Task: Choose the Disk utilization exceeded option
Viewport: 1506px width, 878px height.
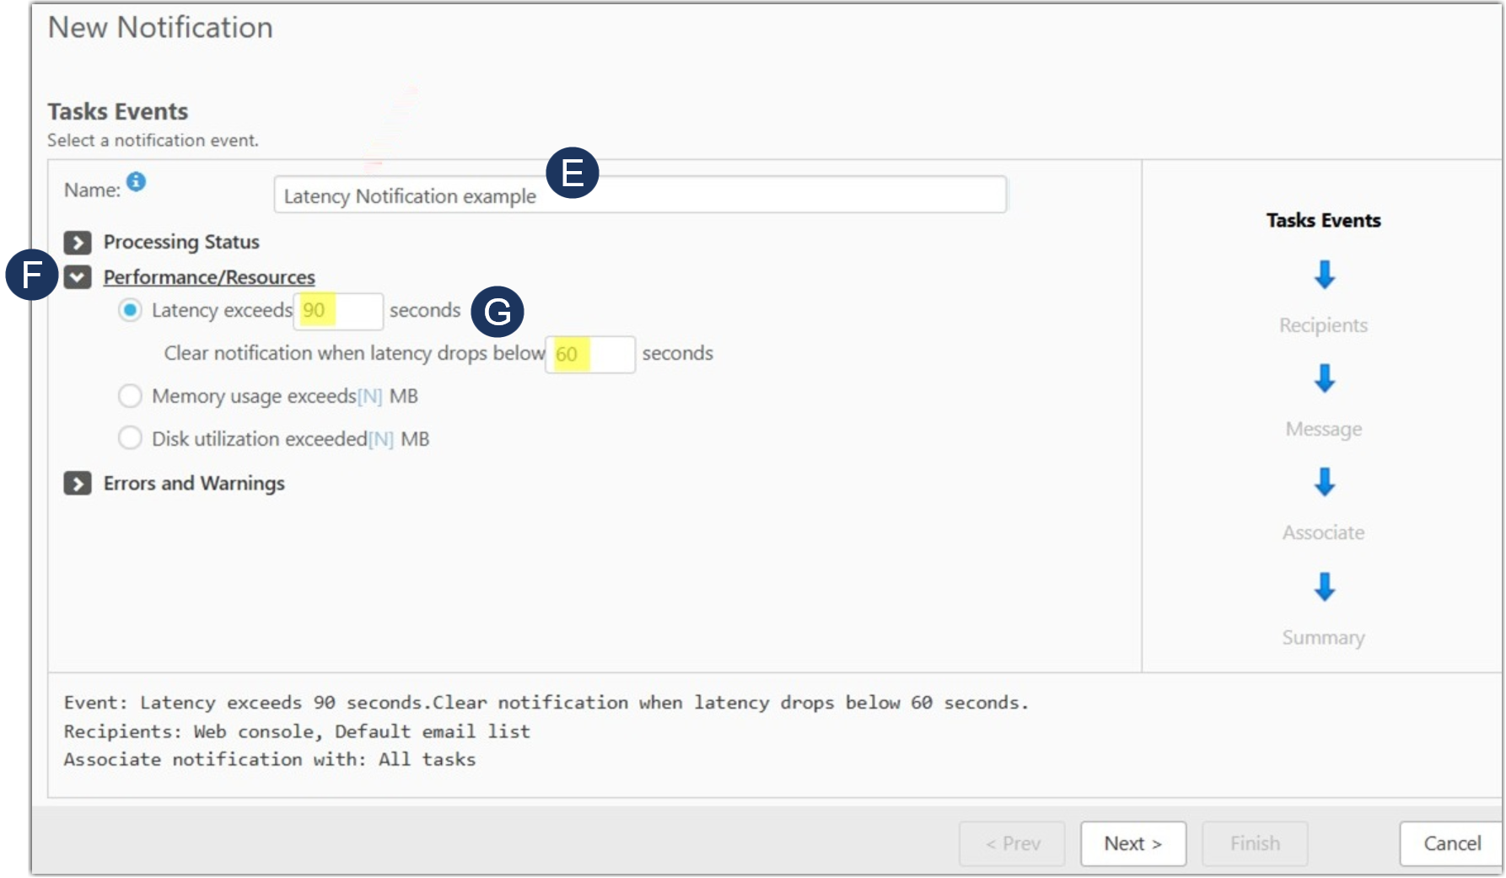Action: 131,438
